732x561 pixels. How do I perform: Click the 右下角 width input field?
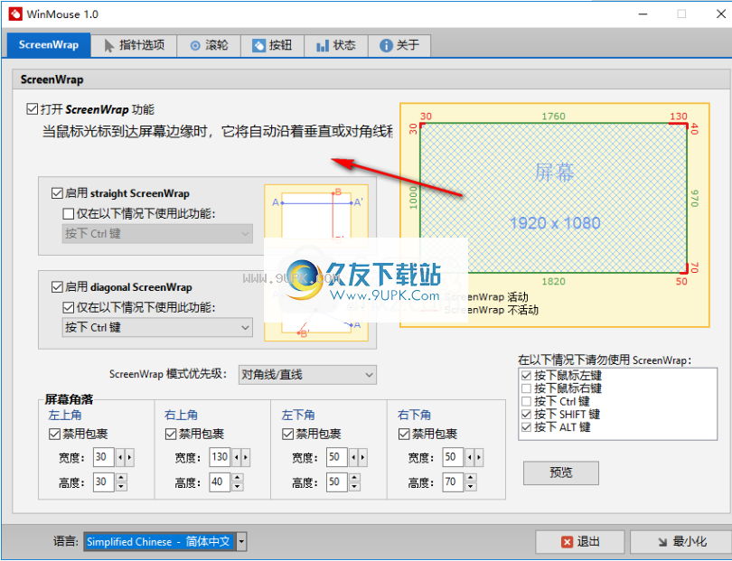[453, 457]
